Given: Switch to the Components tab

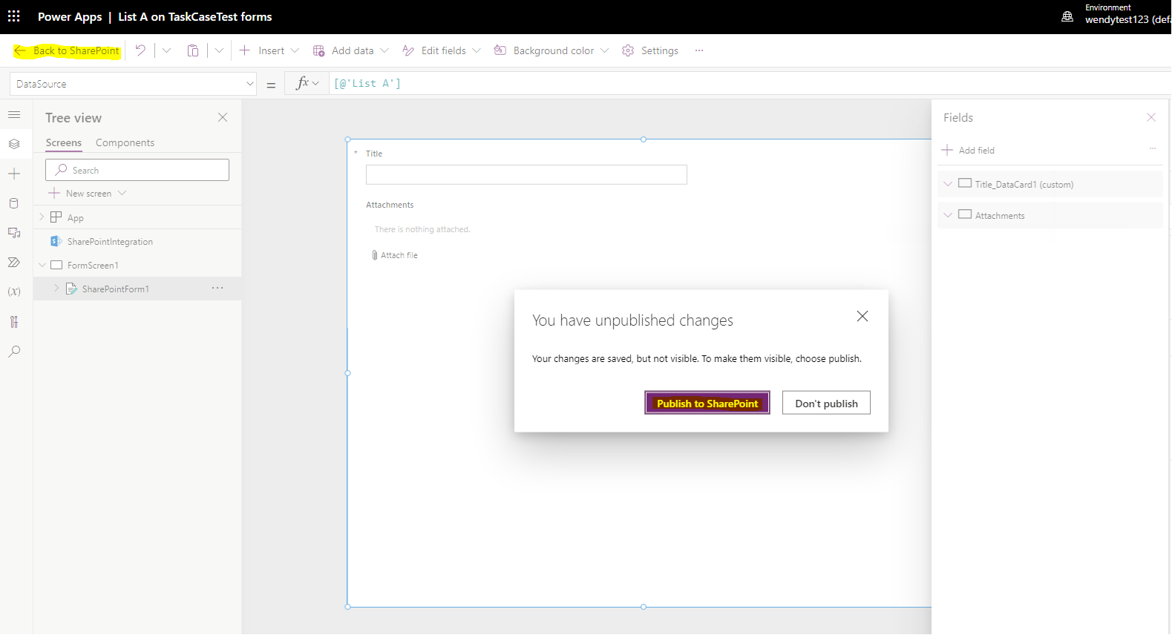Looking at the screenshot, I should 125,142.
